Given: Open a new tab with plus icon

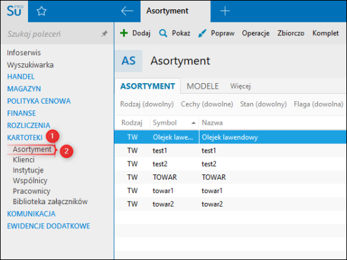Looking at the screenshot, I should [225, 11].
